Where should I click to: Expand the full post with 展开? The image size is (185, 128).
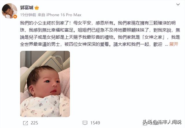(174, 44)
